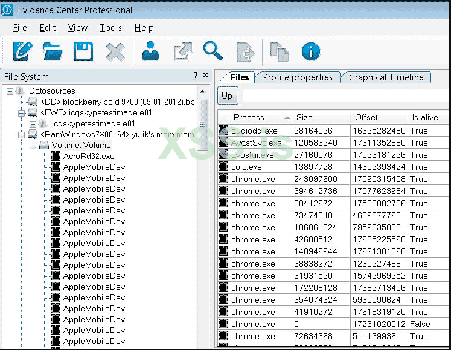Collapse the Volume: Volume tree node
The image size is (451, 350).
(x=33, y=145)
